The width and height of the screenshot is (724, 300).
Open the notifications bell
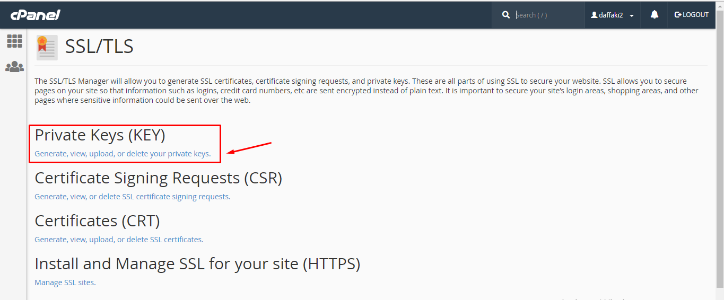pos(655,15)
